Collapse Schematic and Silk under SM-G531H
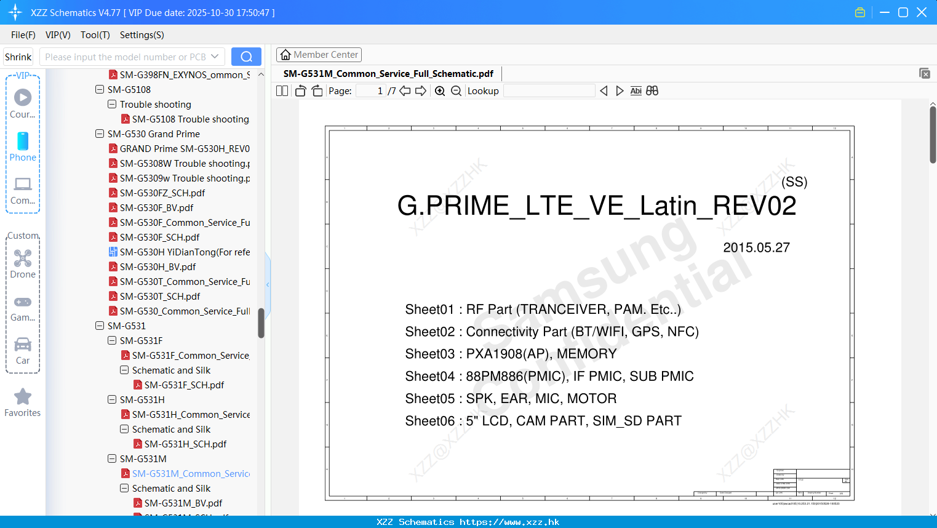The height and width of the screenshot is (528, 937). [124, 429]
